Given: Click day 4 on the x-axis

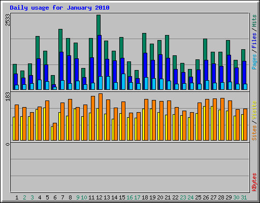Looking at the screenshot, I should click(40, 197).
